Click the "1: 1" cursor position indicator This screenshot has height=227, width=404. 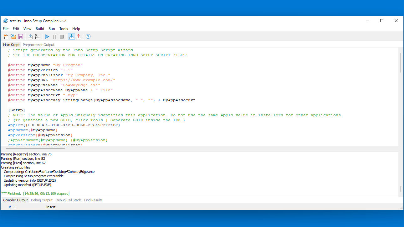click(x=12, y=207)
